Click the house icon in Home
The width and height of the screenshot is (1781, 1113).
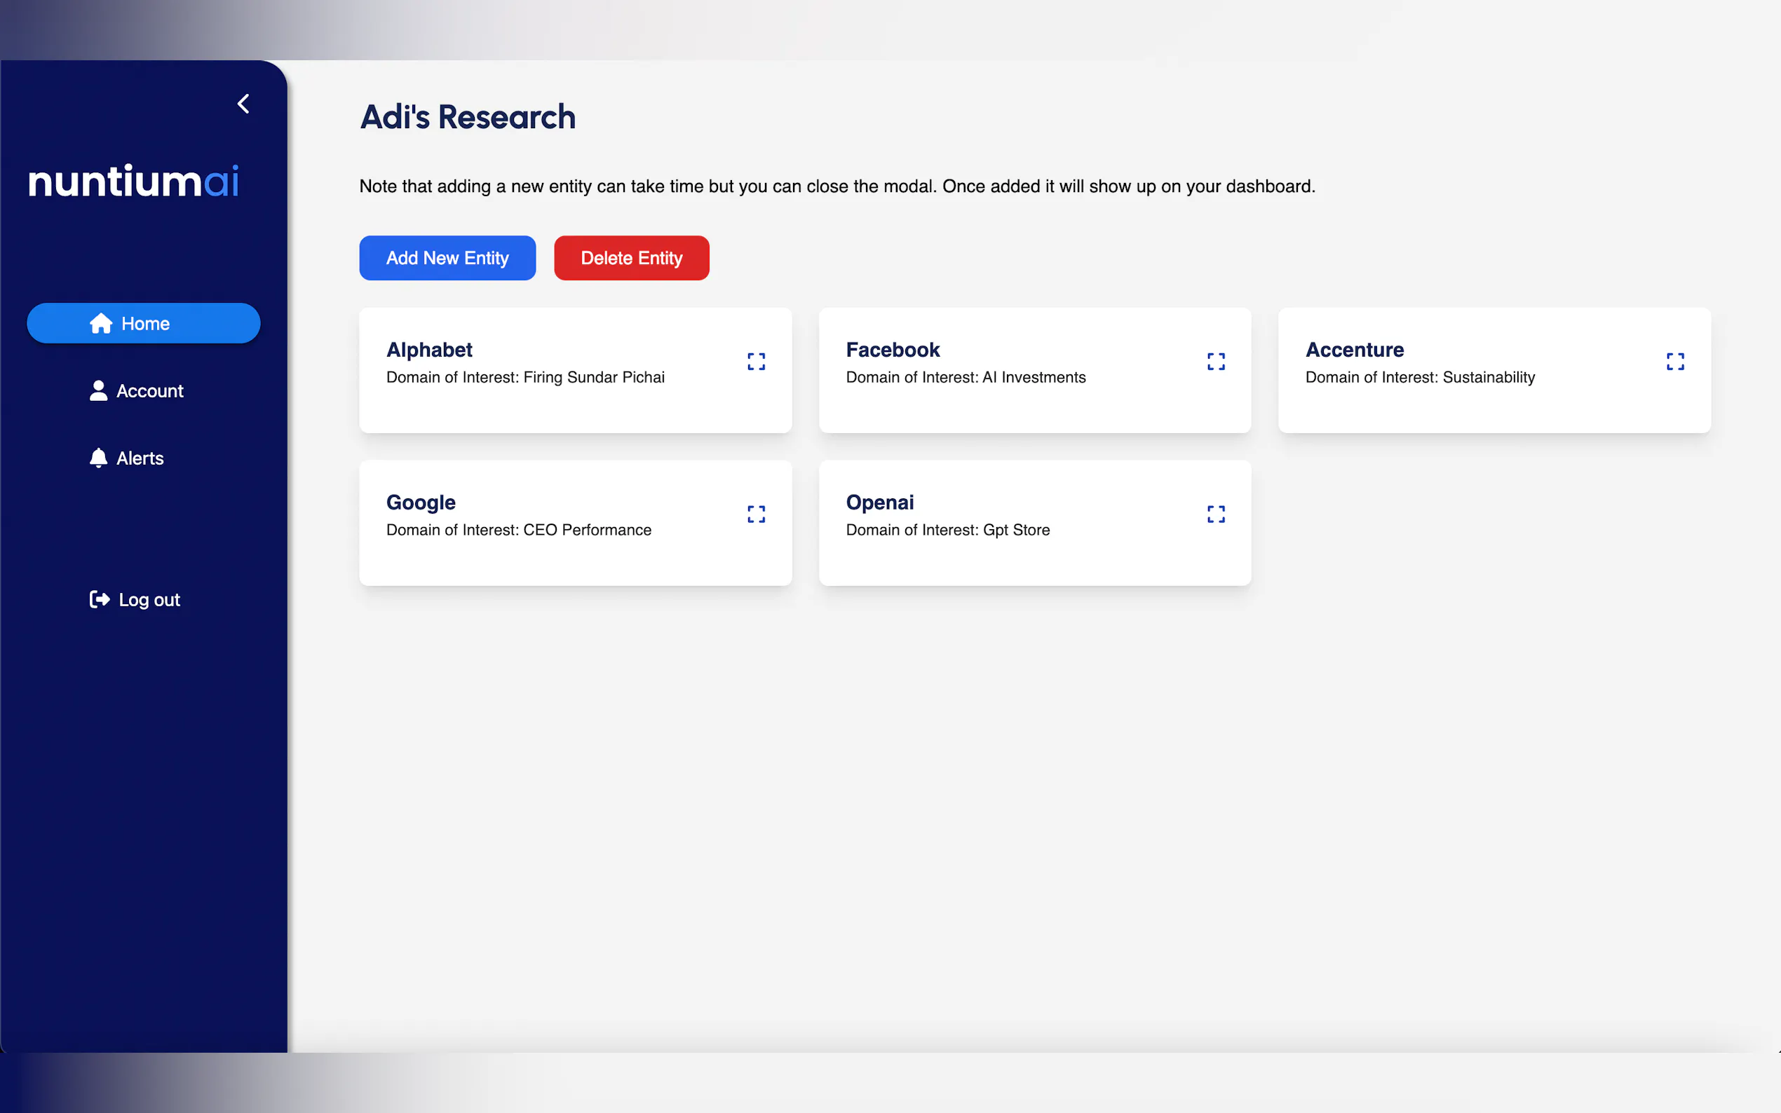click(101, 323)
